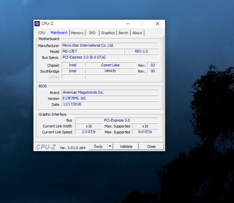Click the CPU-Z title text in title bar

pos(47,24)
